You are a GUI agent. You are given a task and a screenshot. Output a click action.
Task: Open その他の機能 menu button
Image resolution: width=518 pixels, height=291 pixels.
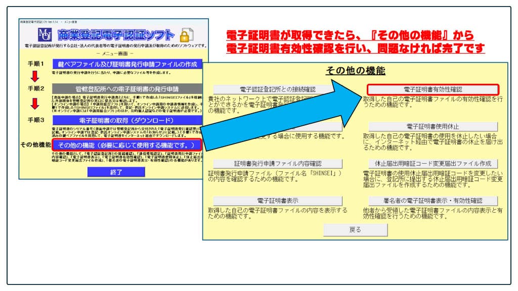click(x=127, y=144)
